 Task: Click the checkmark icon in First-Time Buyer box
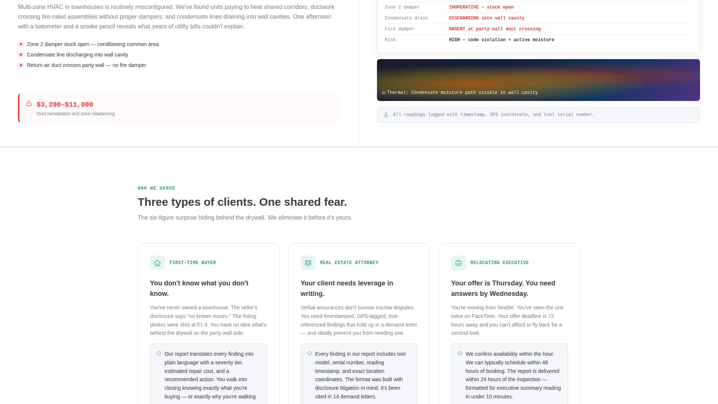[x=159, y=353]
